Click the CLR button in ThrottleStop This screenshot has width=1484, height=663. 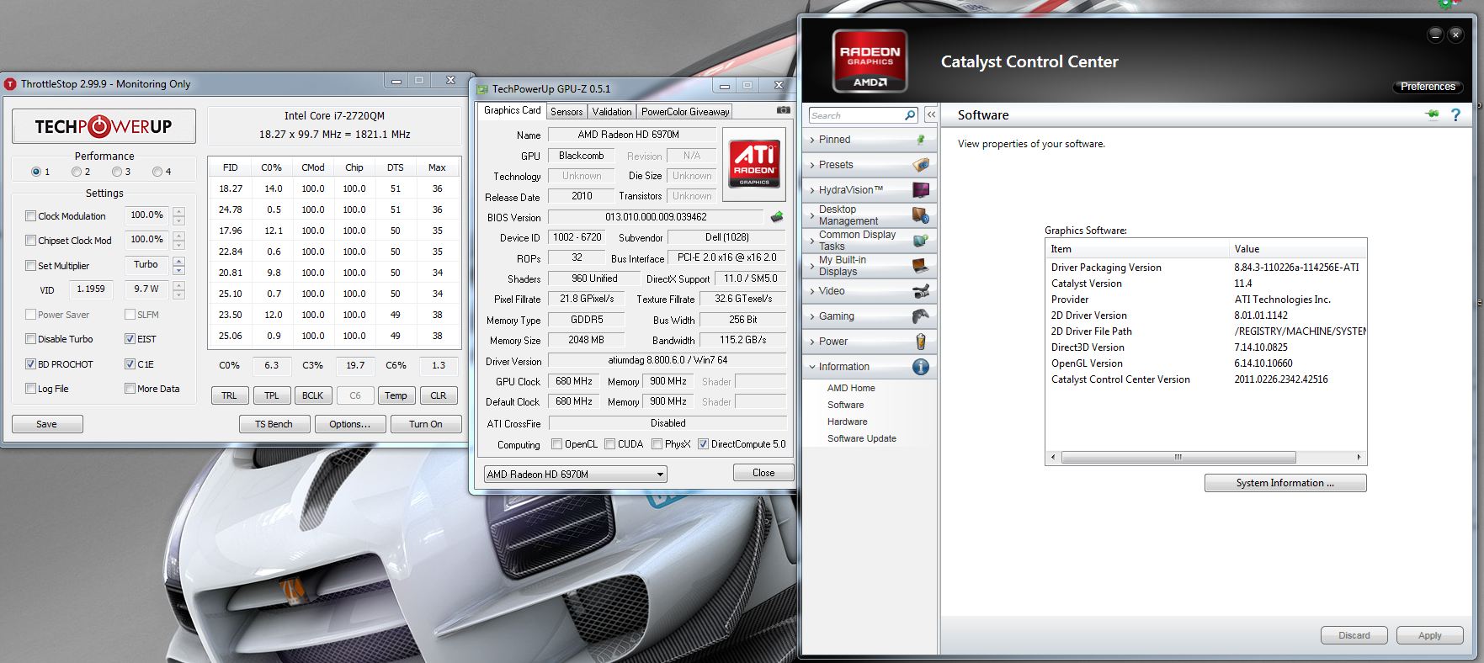coord(439,395)
